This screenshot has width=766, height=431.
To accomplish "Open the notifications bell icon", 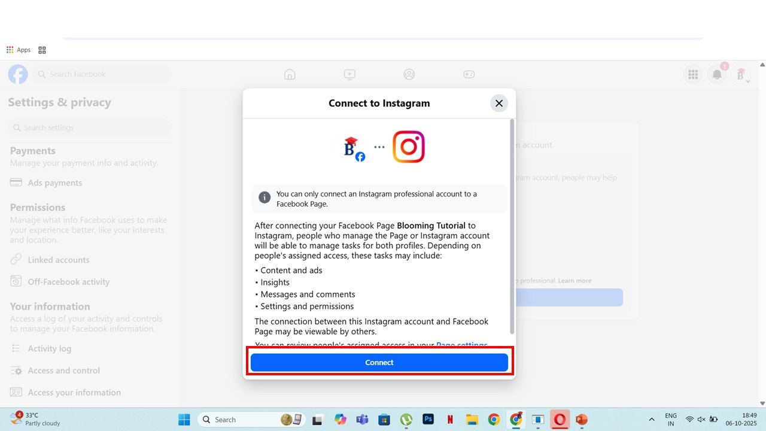I will click(x=716, y=74).
